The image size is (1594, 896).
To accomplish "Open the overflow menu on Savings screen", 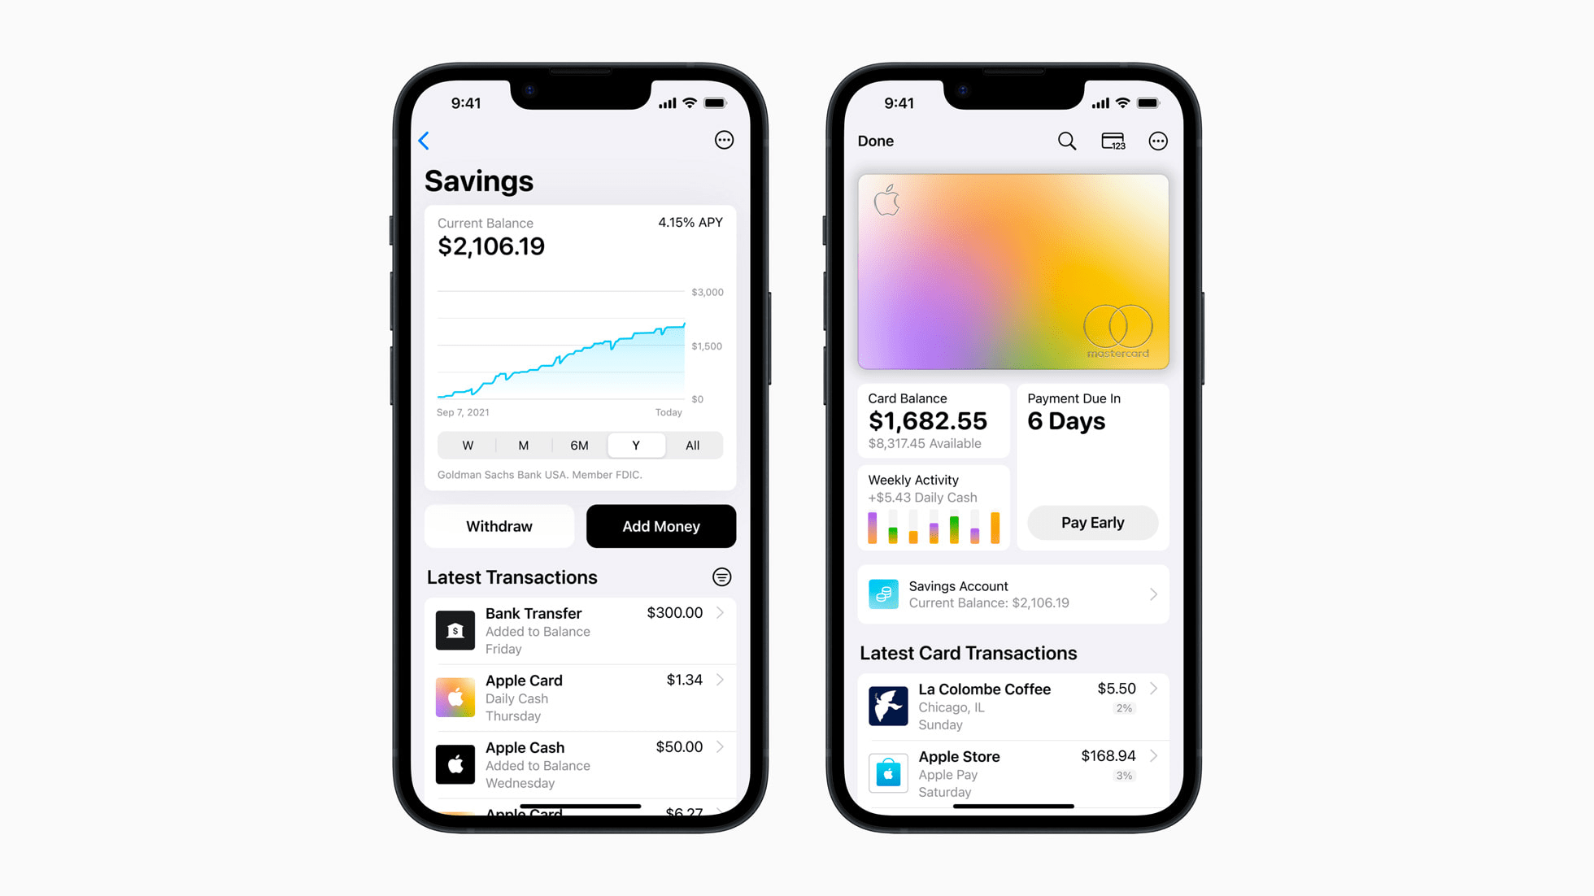I will [722, 140].
